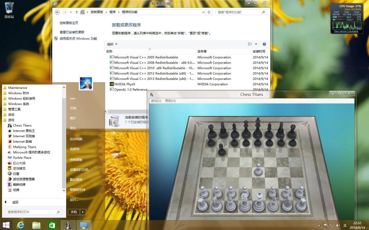This screenshot has height=230, width=369.
Task: Open address bar history dropdown
Action: click(x=203, y=12)
